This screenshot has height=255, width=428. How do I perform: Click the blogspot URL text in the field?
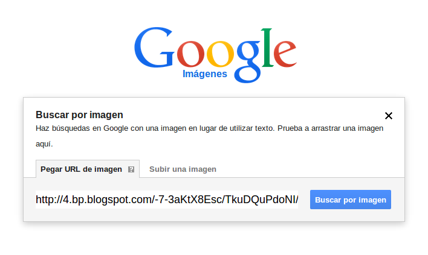click(x=167, y=200)
